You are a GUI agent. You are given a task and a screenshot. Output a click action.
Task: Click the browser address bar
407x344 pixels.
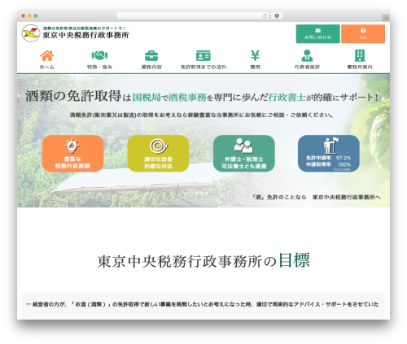(x=193, y=15)
